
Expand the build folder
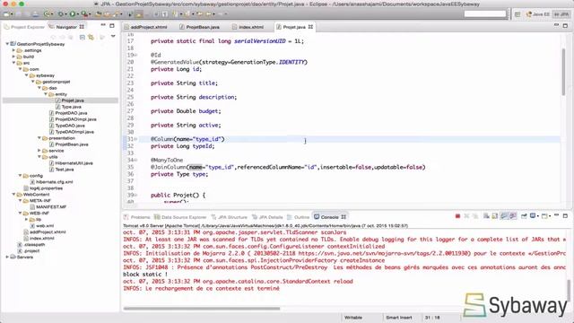coord(13,57)
